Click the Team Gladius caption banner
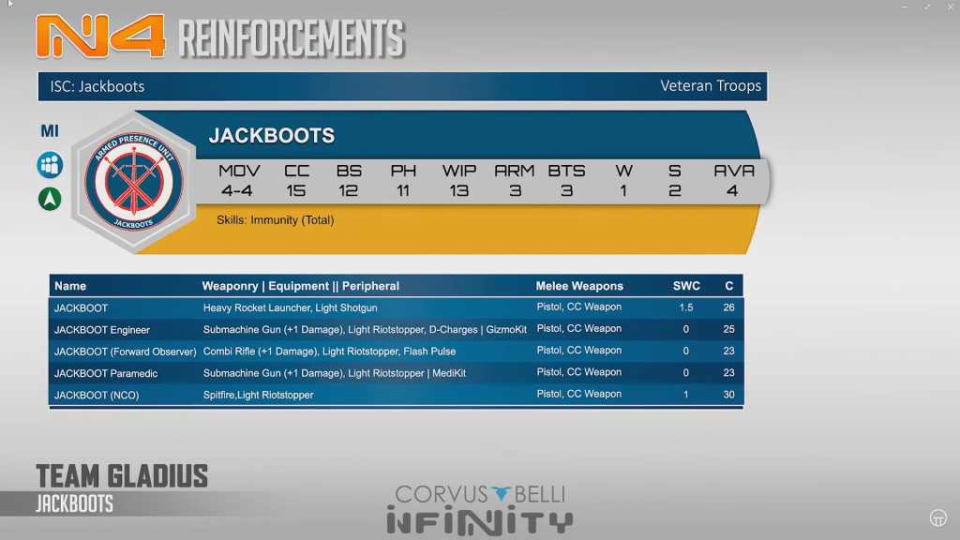This screenshot has width=960, height=540. click(122, 476)
